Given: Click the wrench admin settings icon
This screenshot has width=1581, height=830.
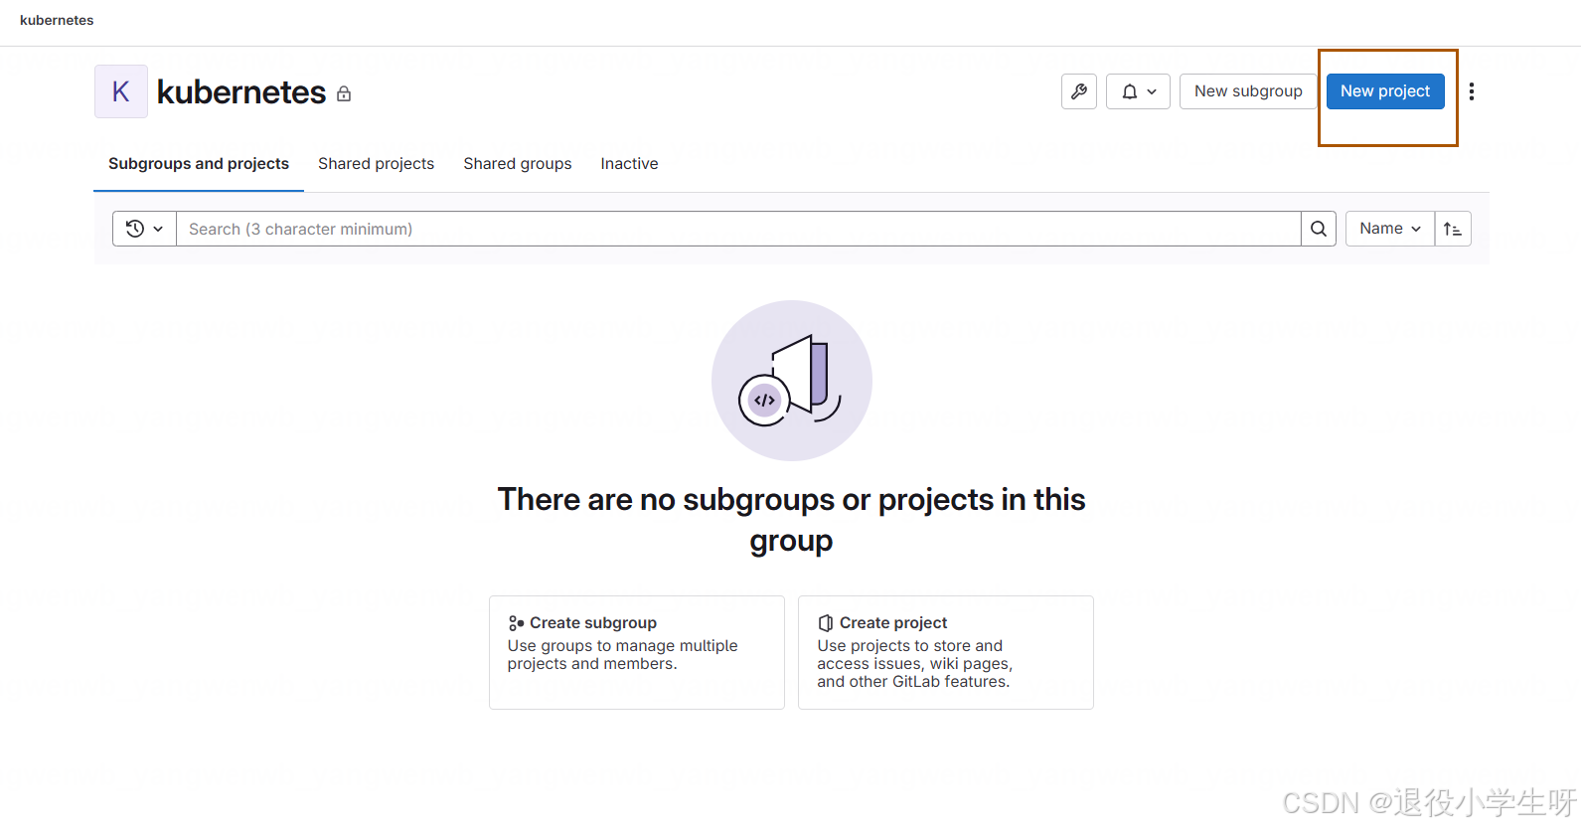Looking at the screenshot, I should tap(1078, 91).
